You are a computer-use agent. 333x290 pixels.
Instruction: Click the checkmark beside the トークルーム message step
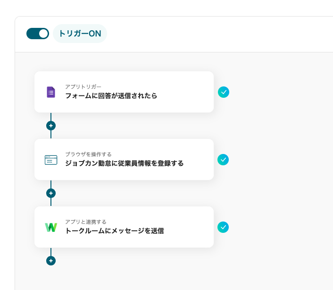[x=224, y=227]
